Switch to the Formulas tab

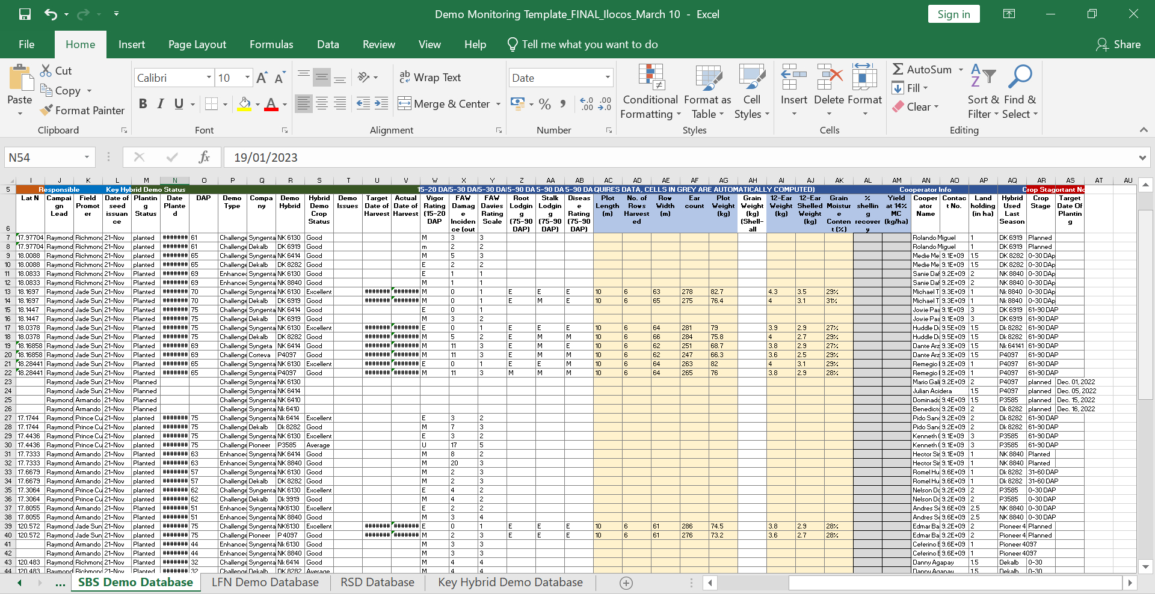pyautogui.click(x=271, y=44)
